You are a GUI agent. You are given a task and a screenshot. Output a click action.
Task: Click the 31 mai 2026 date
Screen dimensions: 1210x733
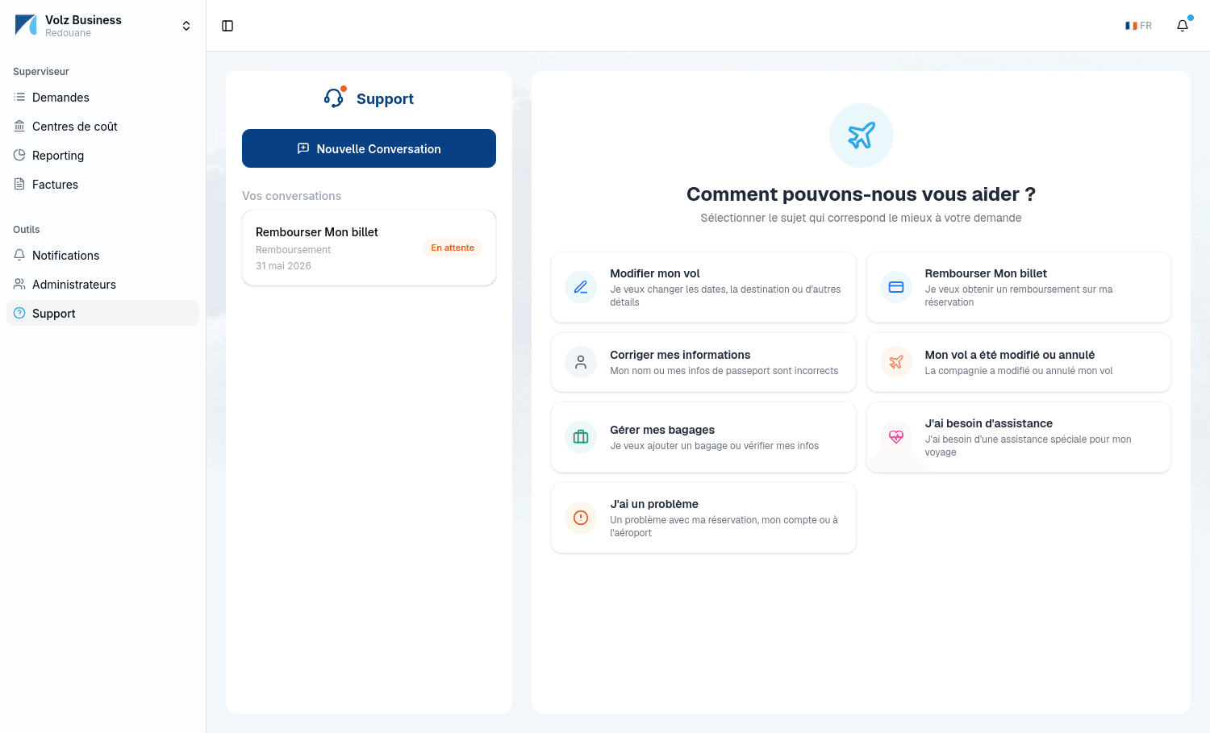tap(283, 266)
